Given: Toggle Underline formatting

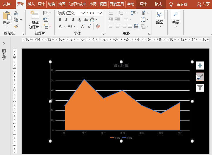Looking at the screenshot, I should 73,20.
